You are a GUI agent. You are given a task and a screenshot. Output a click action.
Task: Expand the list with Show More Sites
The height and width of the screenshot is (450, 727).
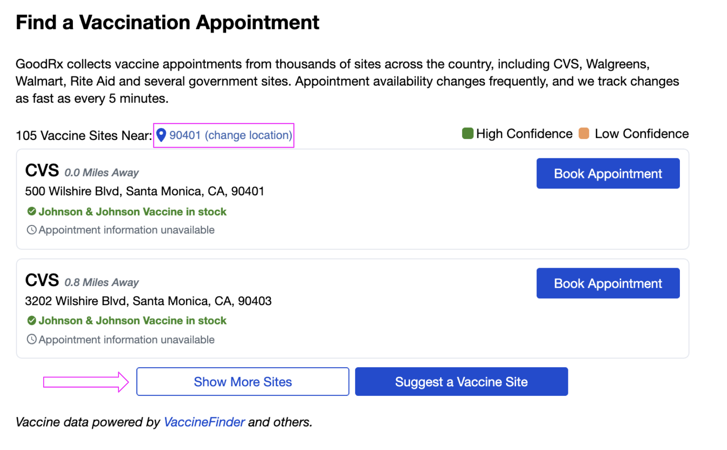tap(242, 382)
